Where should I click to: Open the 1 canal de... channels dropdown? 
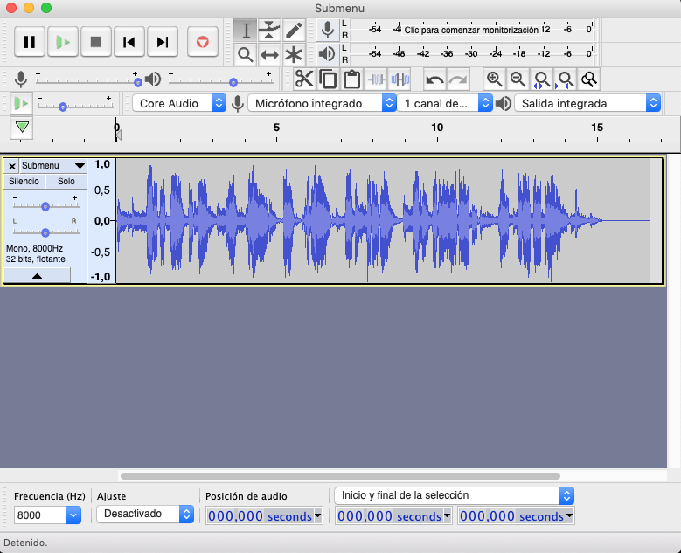445,103
